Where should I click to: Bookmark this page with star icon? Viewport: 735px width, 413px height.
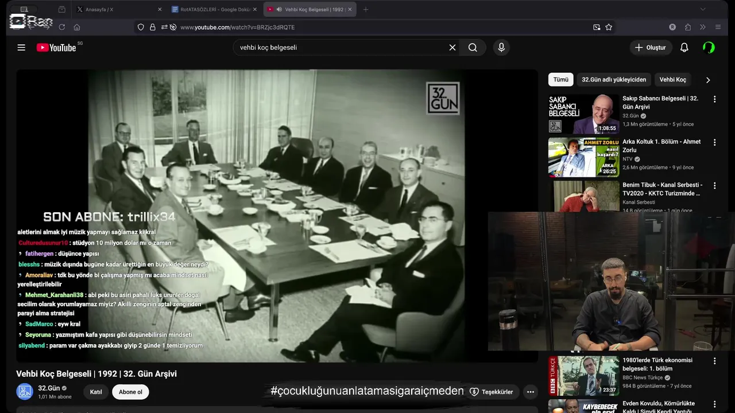click(609, 27)
